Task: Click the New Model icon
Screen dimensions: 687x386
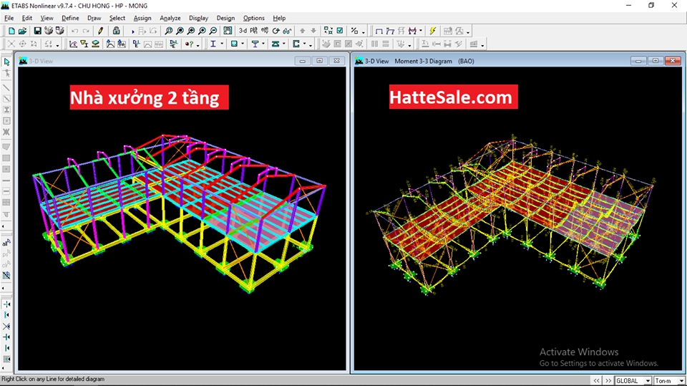Action: coord(12,31)
